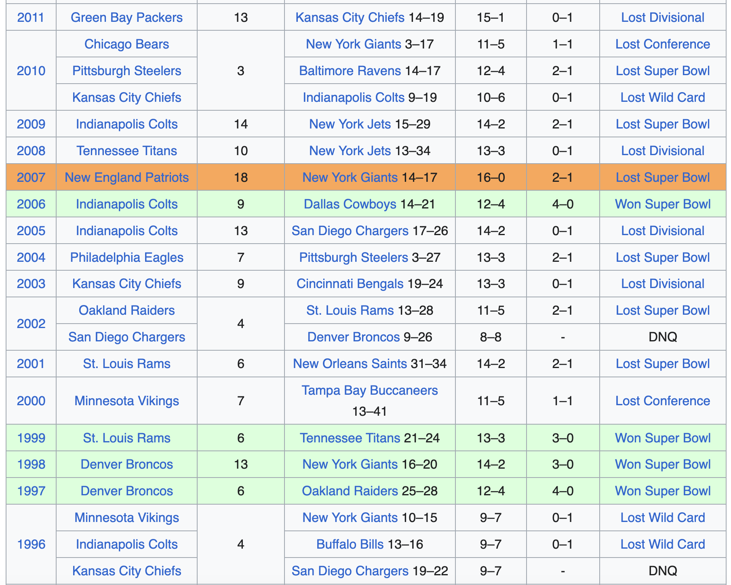
Task: Open the Kansas City Chiefs 14–19 opponent link
Action: (x=350, y=17)
